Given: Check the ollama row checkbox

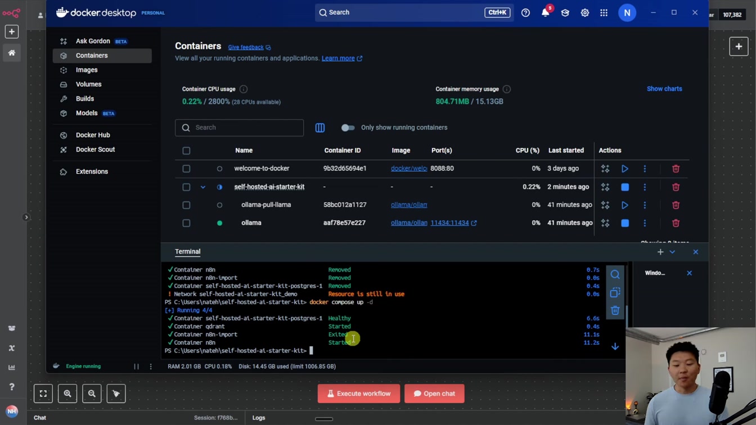Looking at the screenshot, I should point(186,223).
